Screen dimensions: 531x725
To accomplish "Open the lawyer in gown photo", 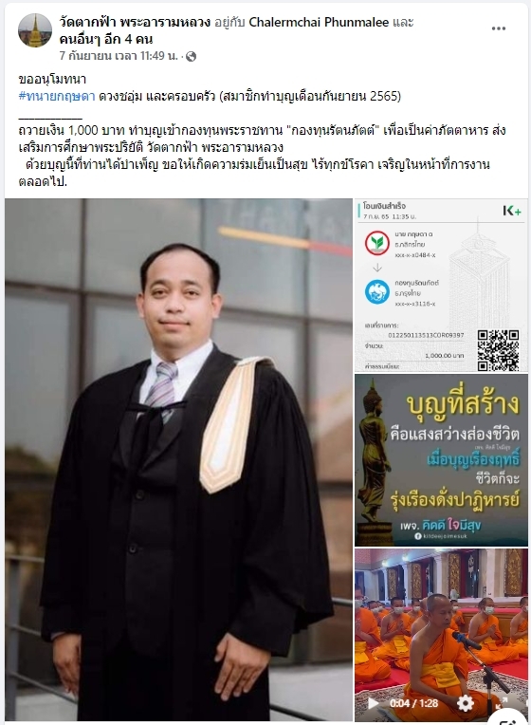I will click(178, 459).
